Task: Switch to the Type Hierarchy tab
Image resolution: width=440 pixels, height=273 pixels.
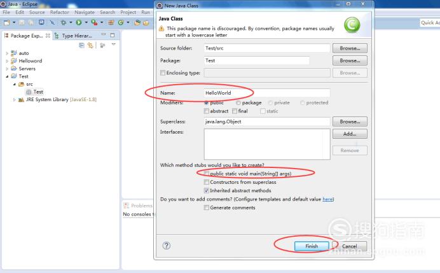Action: pyautogui.click(x=74, y=36)
